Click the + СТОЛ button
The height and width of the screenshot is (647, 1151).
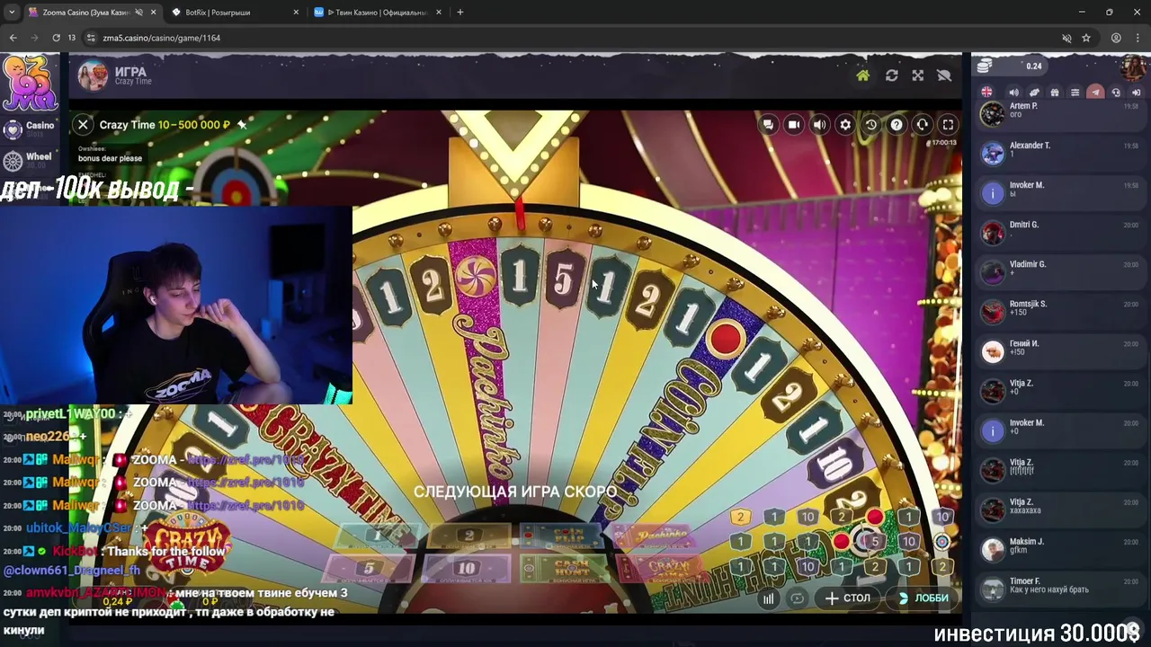coord(848,598)
